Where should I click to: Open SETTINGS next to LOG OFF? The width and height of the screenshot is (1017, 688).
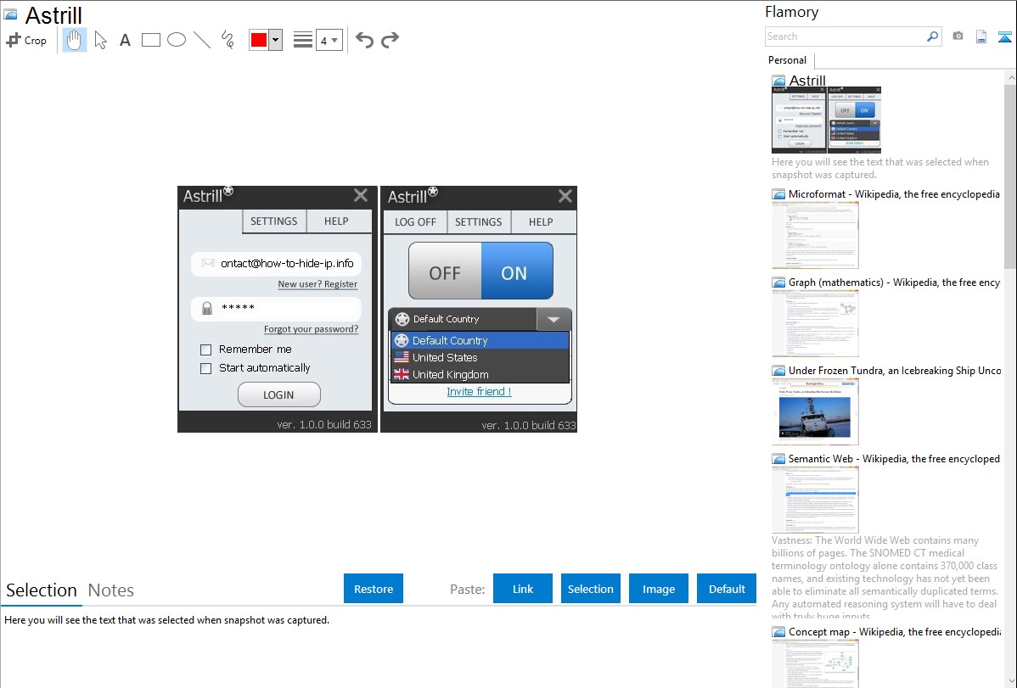pos(479,221)
